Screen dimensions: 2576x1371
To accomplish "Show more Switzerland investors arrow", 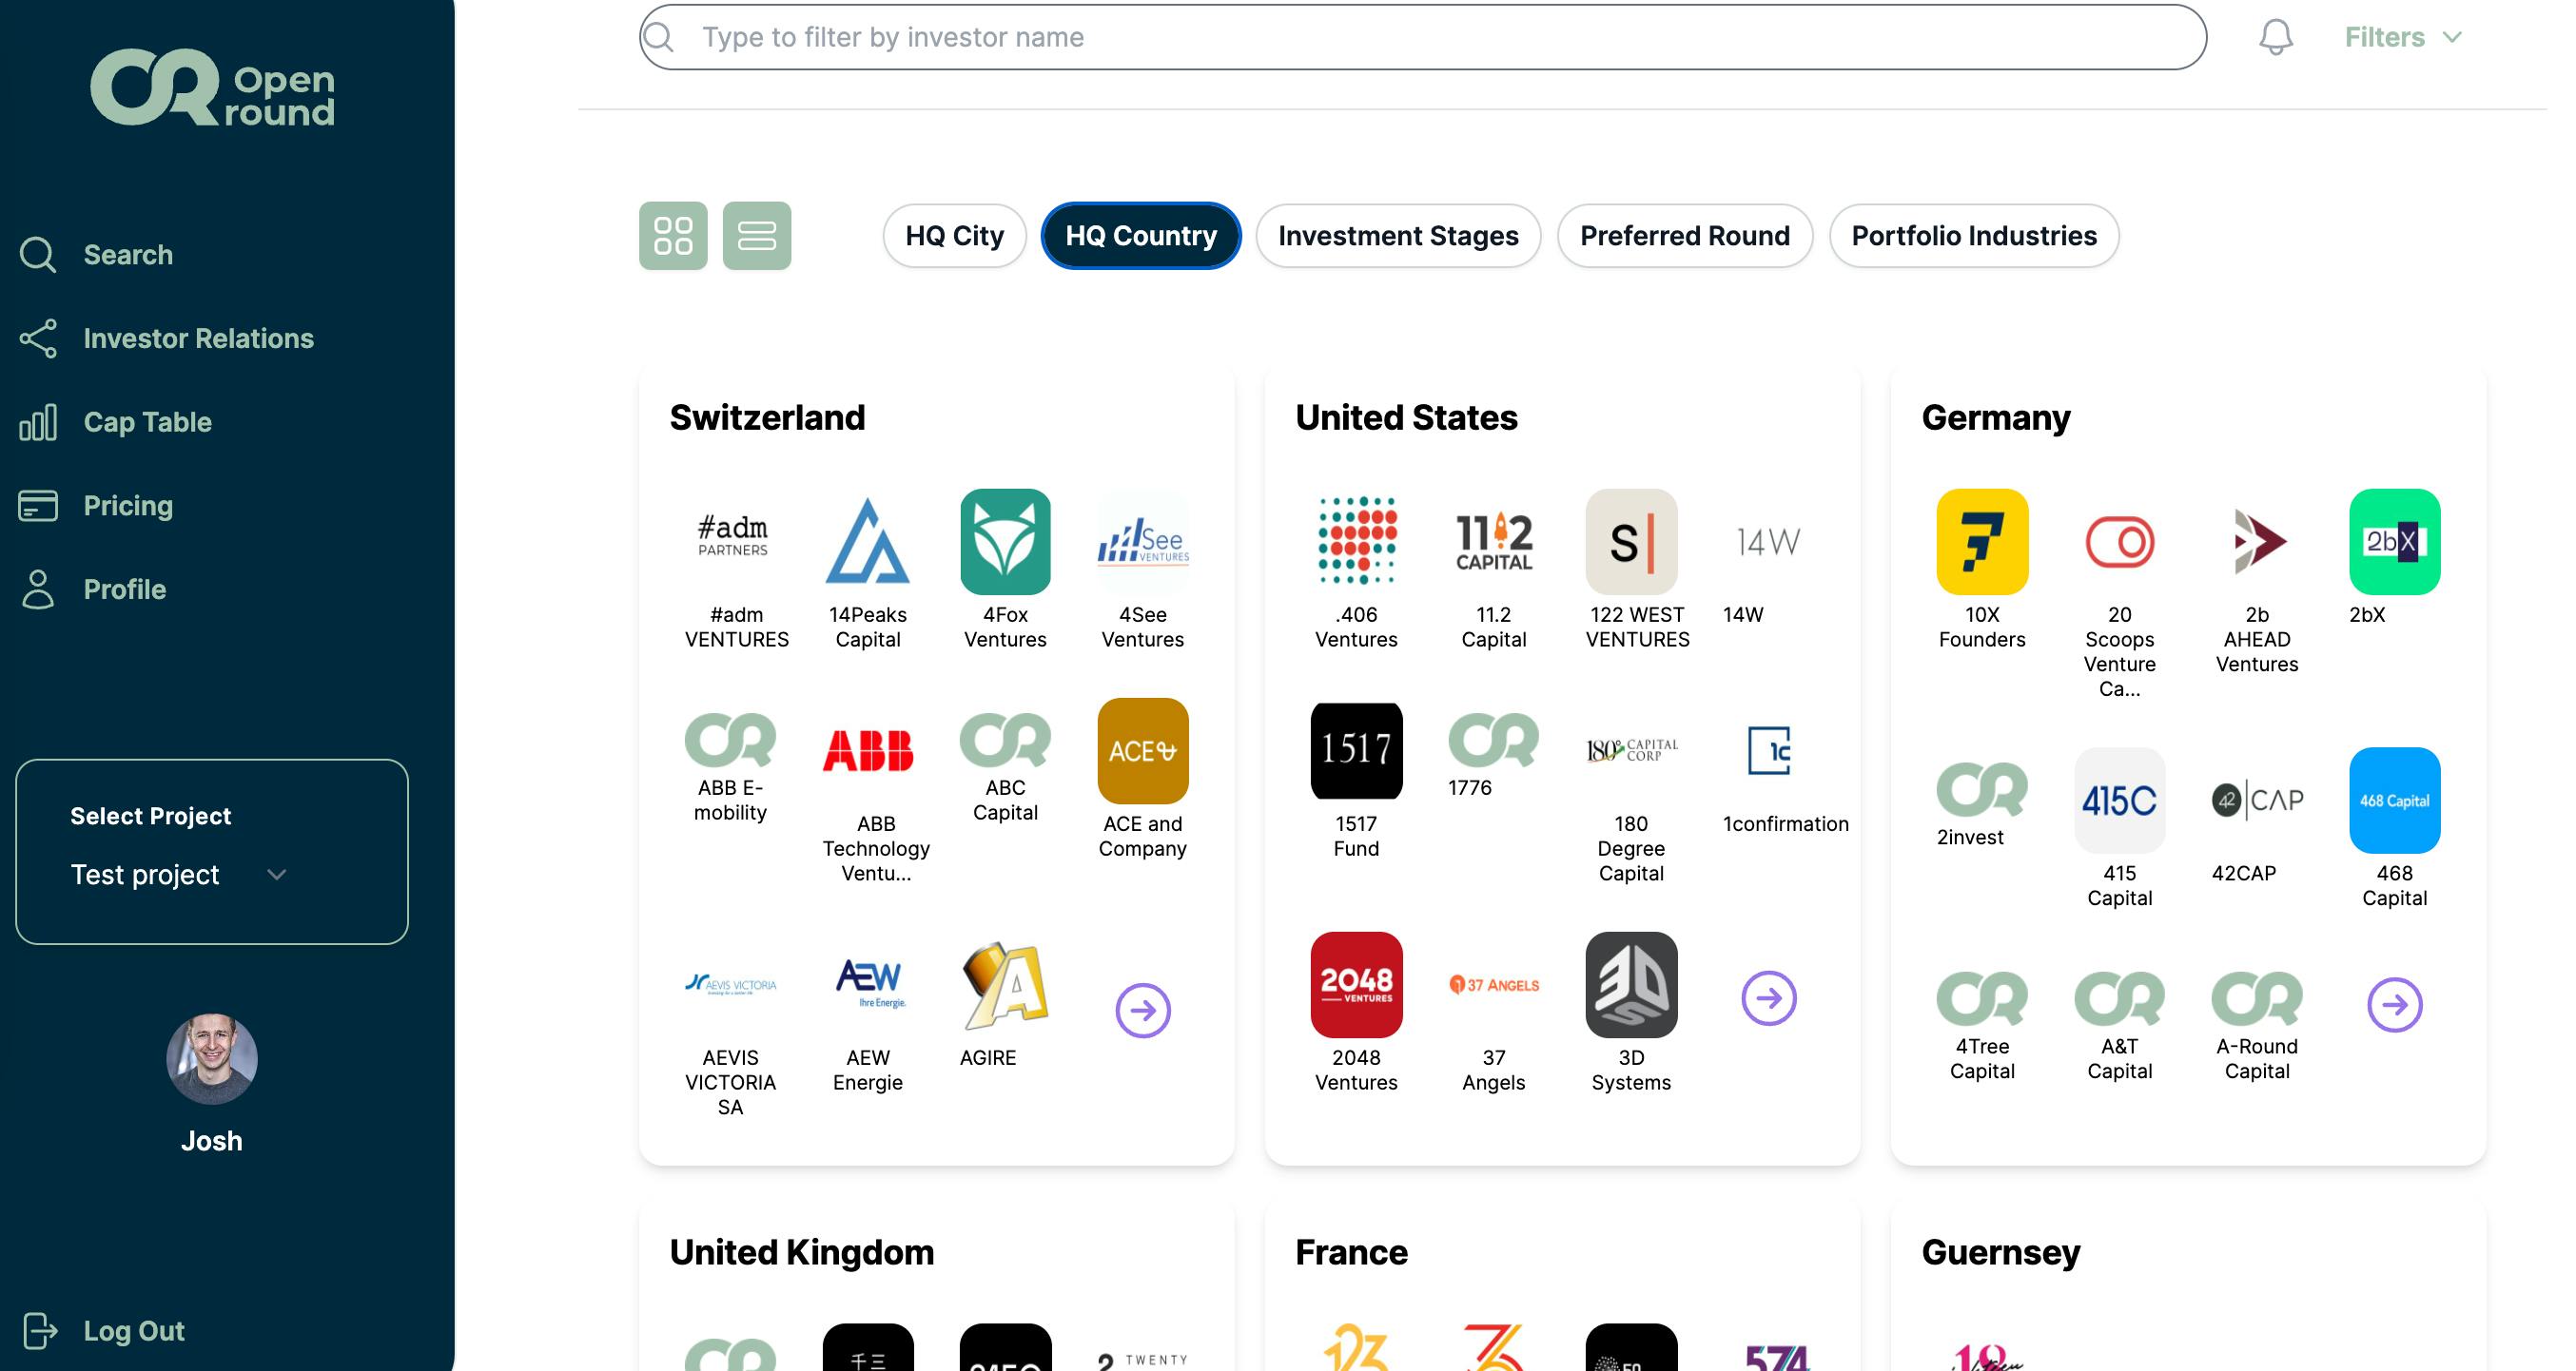I will 1143,1011.
